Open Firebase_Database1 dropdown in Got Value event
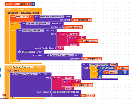The height and width of the screenshot is (100, 132). tap(33, 67)
